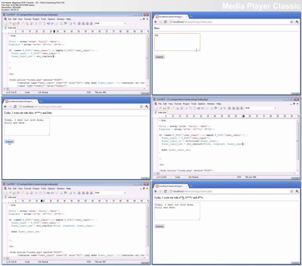Click Submit on the 'a**x, b***y and d**e' page
302x266 pixels.
(159, 226)
